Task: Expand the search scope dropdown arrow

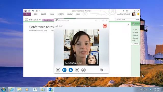Action: coord(139,20)
